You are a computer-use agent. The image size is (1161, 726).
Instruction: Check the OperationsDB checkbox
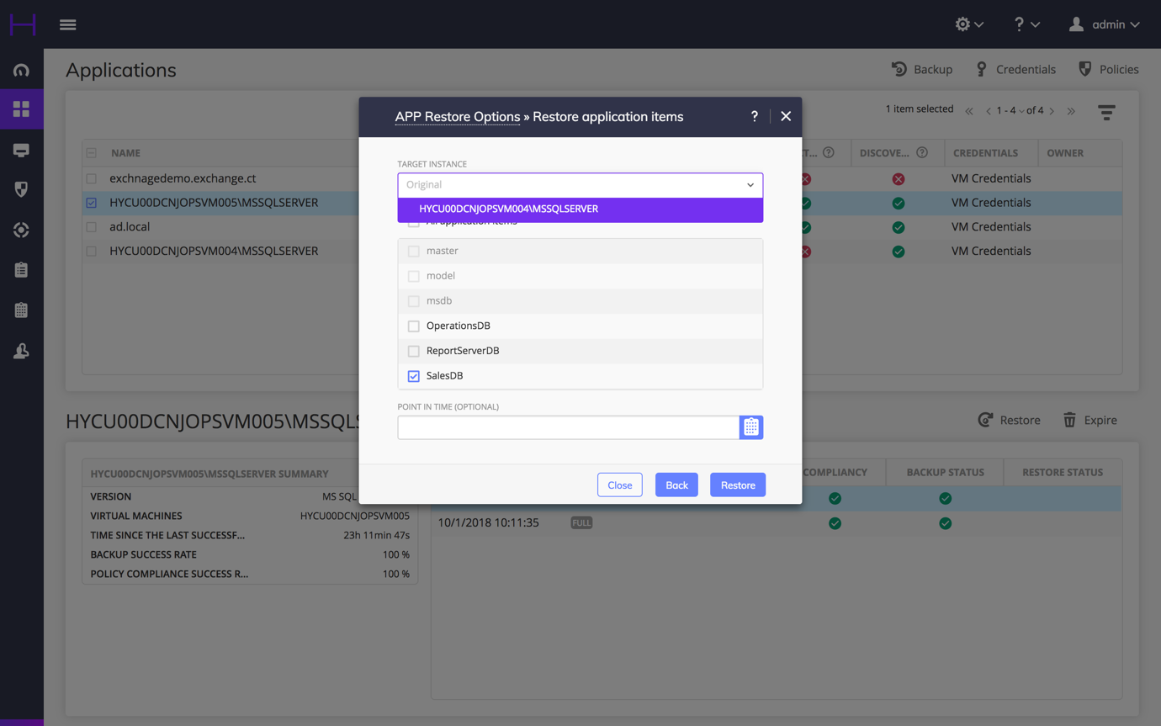[x=414, y=326]
